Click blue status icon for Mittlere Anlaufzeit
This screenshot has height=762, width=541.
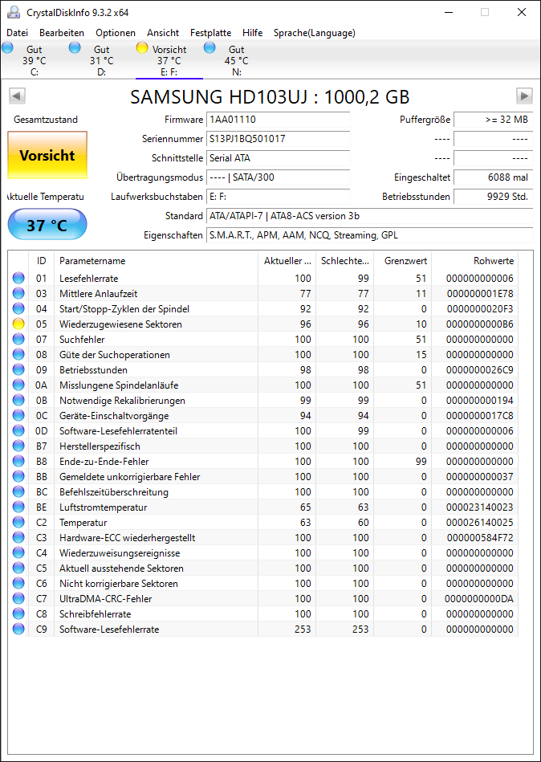[18, 294]
